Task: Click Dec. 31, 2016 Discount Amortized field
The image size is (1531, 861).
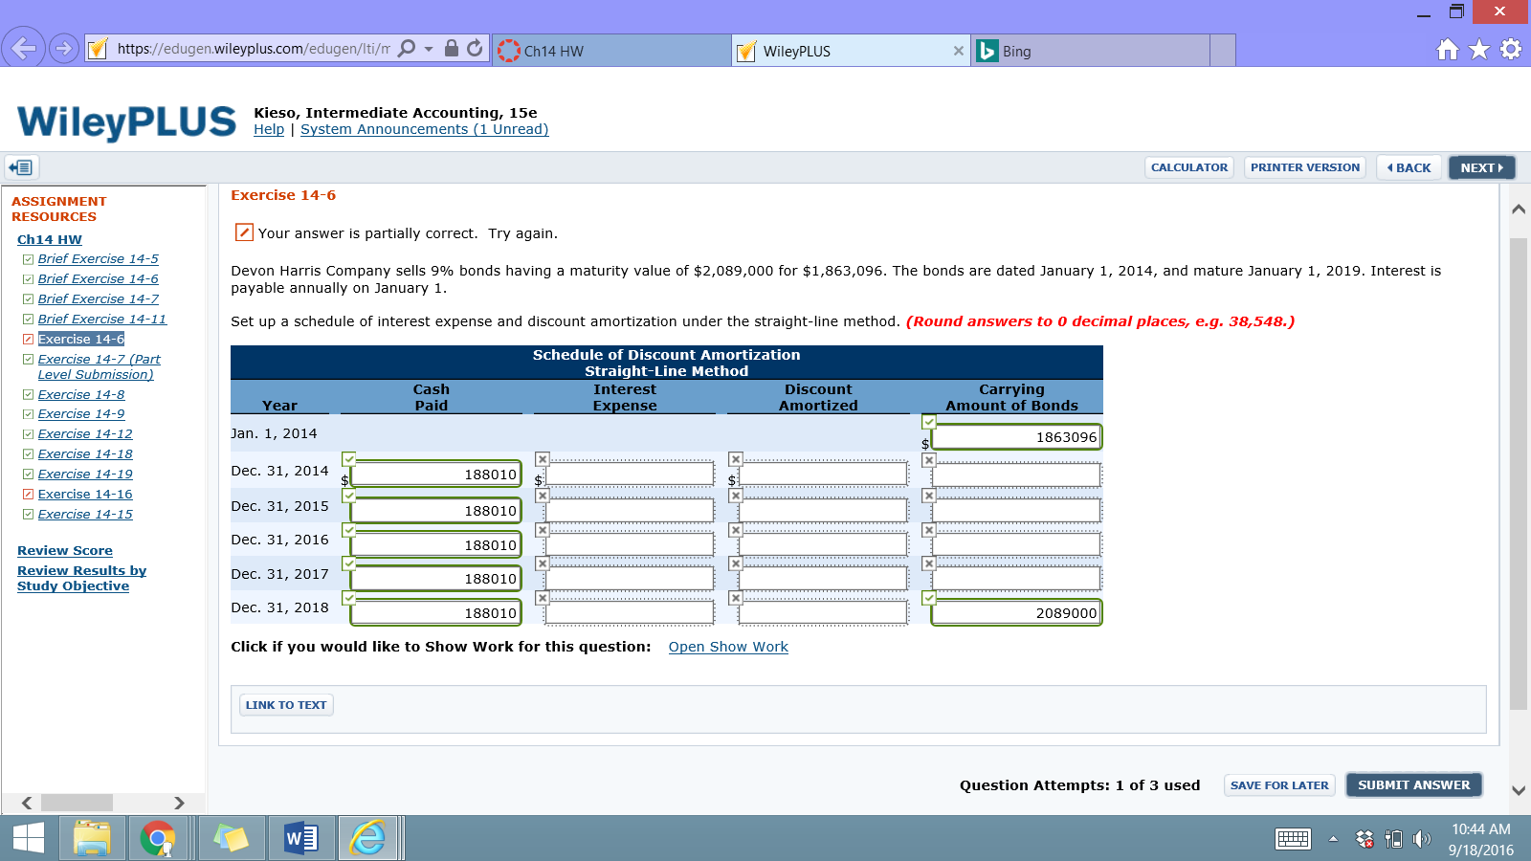Action: tap(823, 544)
